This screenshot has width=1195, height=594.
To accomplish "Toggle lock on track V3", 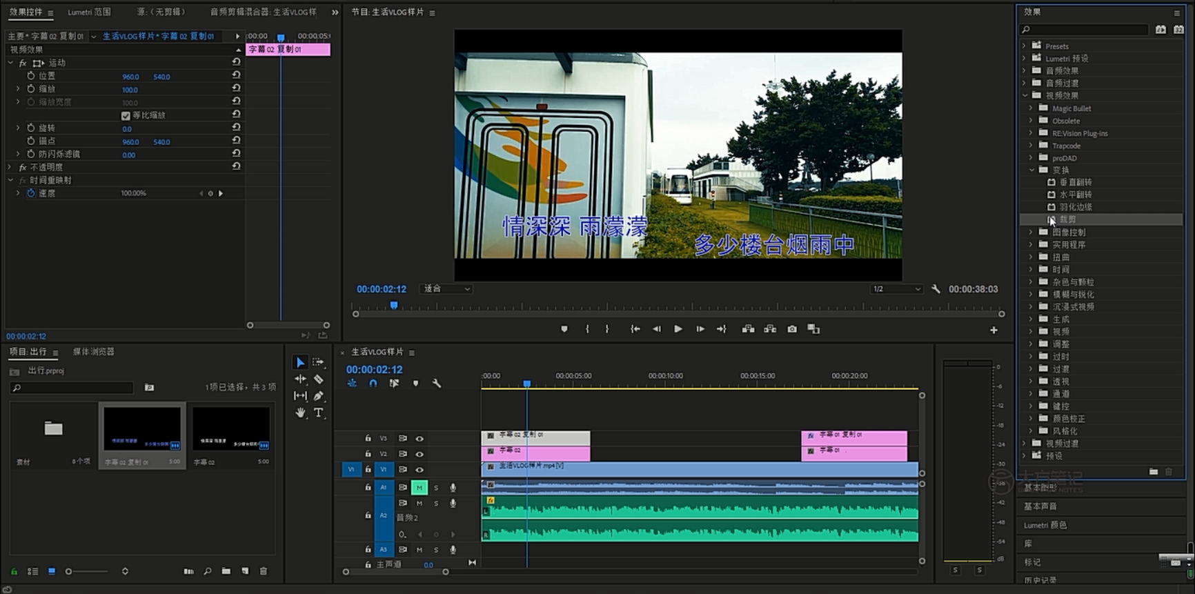I will (368, 438).
